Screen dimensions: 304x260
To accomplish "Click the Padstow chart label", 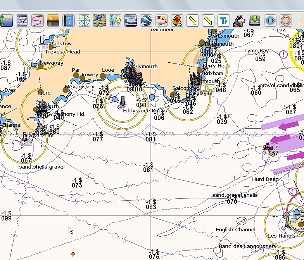I will click(61, 43).
